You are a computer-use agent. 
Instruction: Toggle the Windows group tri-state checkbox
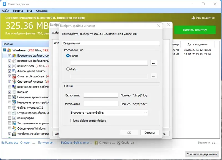pyautogui.click(x=4, y=50)
